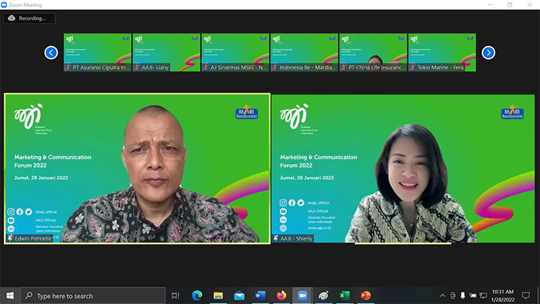Image resolution: width=540 pixels, height=304 pixels.
Task: Click the Recording indicator
Action: pos(29,18)
